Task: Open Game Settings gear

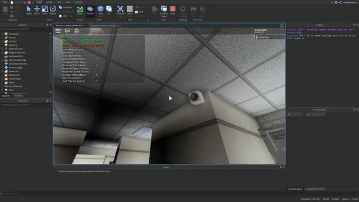Action: click(183, 11)
